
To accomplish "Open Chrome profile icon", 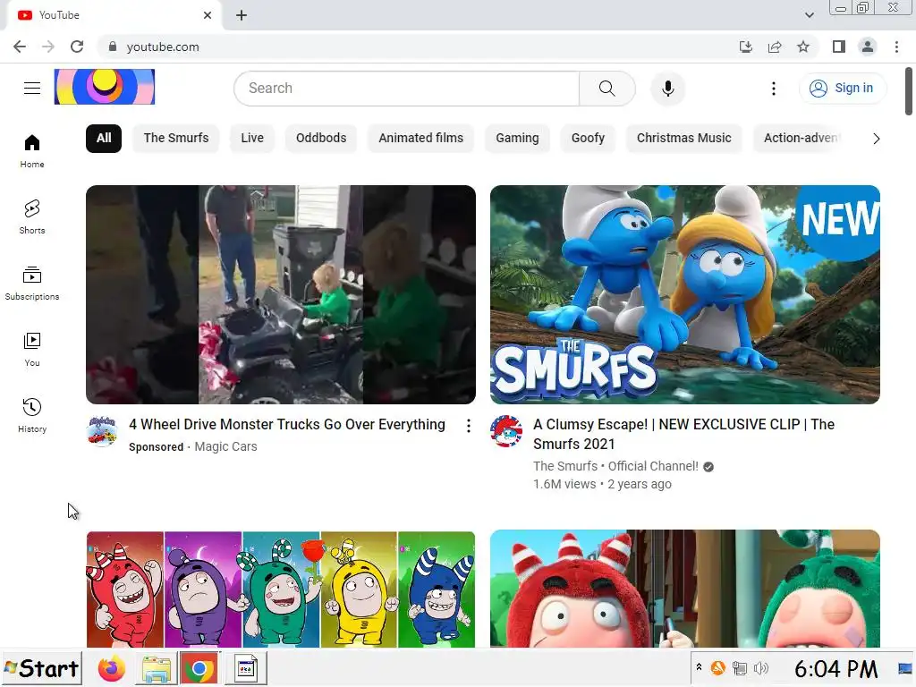I will 868,47.
